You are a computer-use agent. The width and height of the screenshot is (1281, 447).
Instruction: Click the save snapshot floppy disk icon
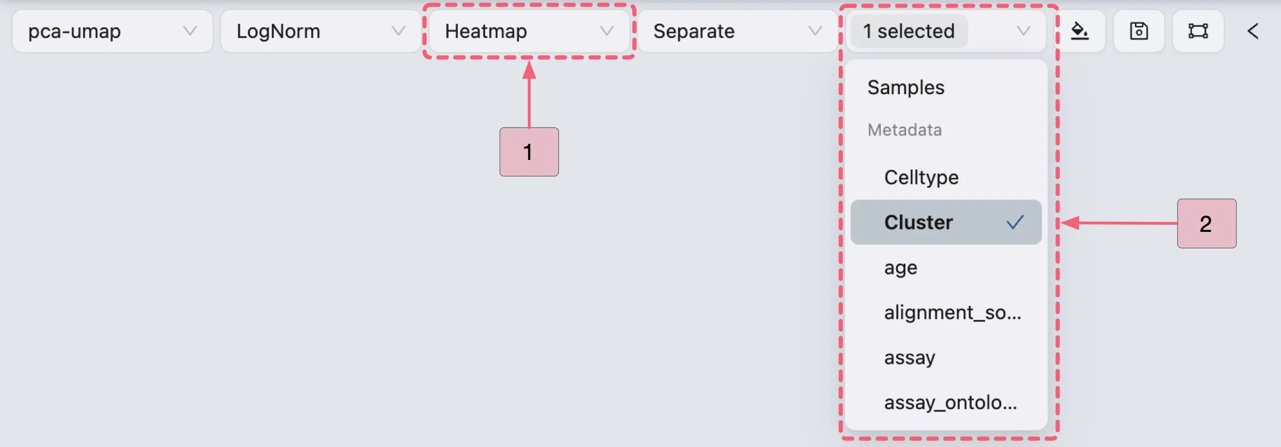pos(1139,31)
